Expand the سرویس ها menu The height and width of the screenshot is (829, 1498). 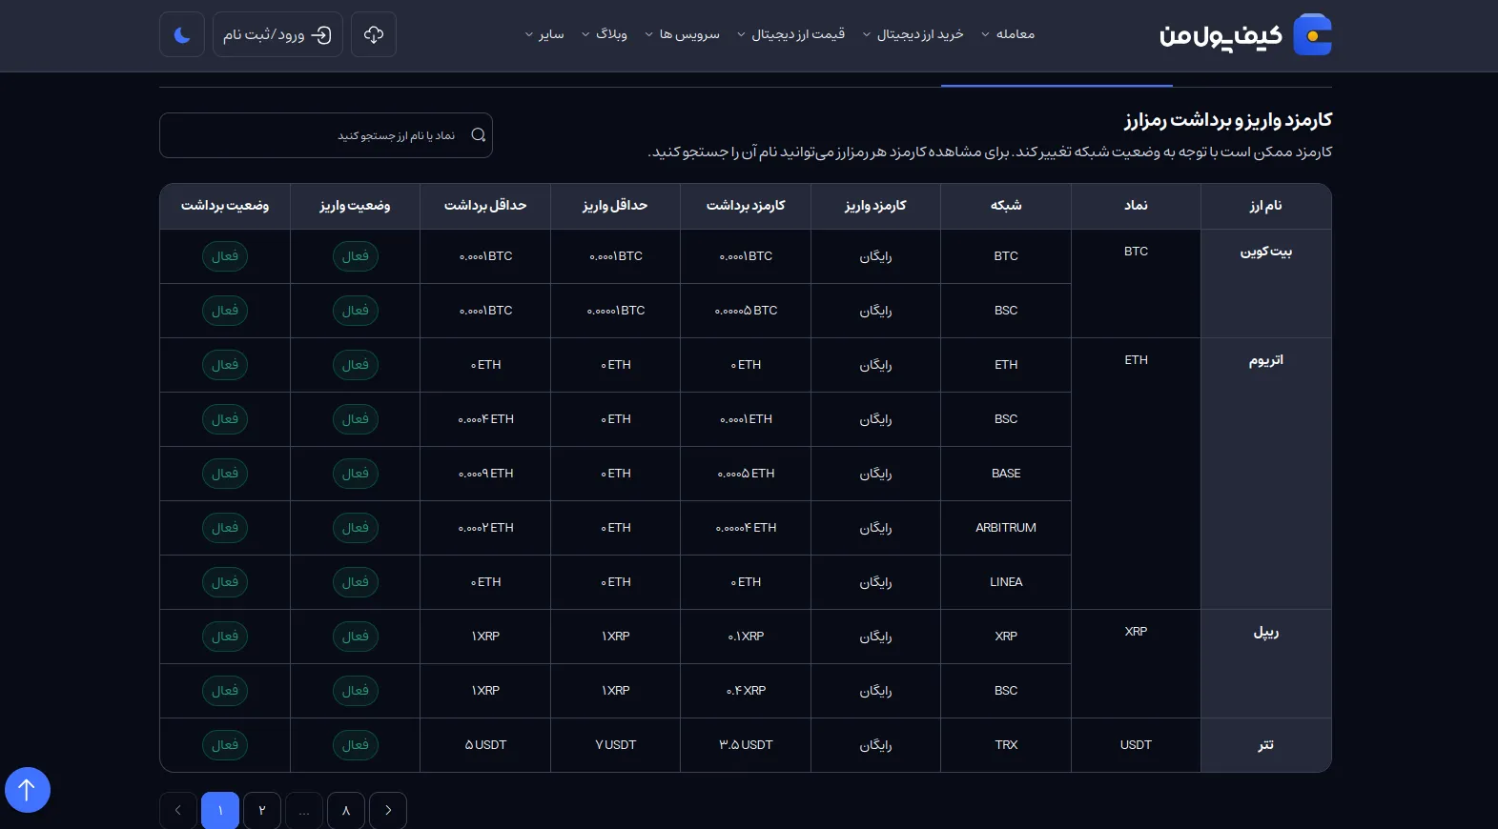click(x=682, y=34)
